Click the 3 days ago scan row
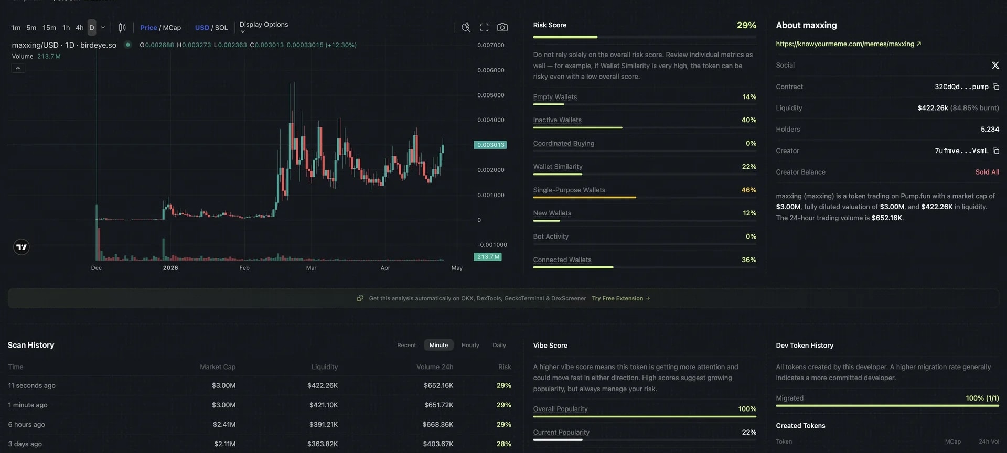This screenshot has width=1007, height=453. [x=260, y=444]
